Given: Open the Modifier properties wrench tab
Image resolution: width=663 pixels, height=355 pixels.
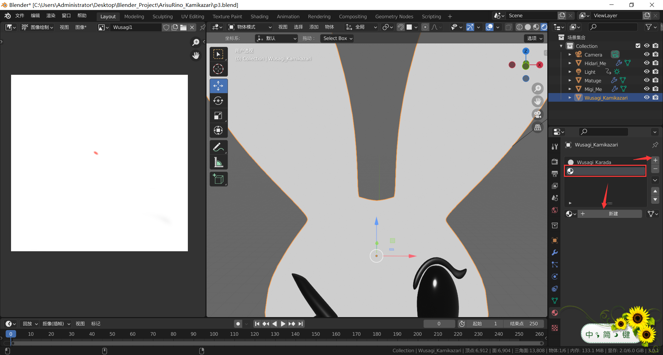Looking at the screenshot, I should [555, 253].
